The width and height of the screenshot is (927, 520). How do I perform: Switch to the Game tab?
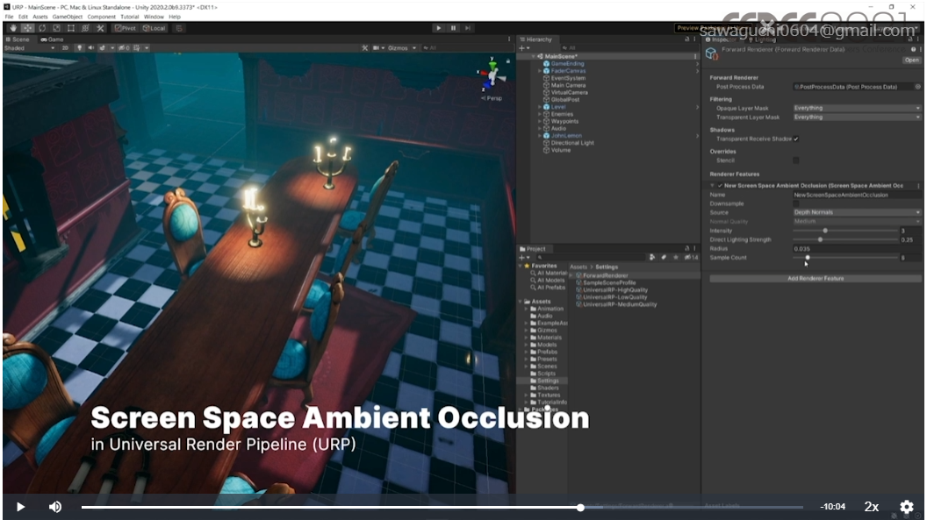tap(52, 39)
